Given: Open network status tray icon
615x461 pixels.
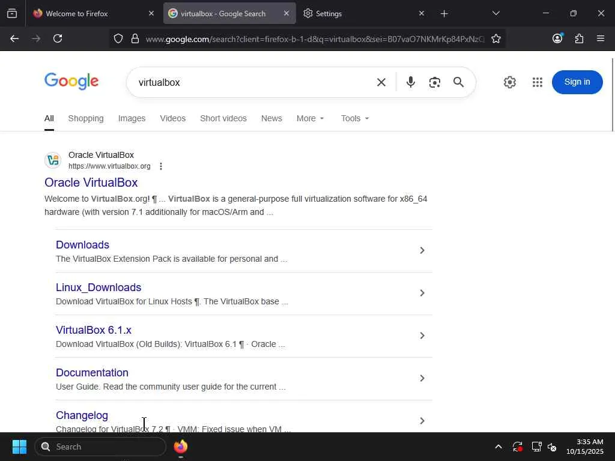Looking at the screenshot, I should point(536,447).
